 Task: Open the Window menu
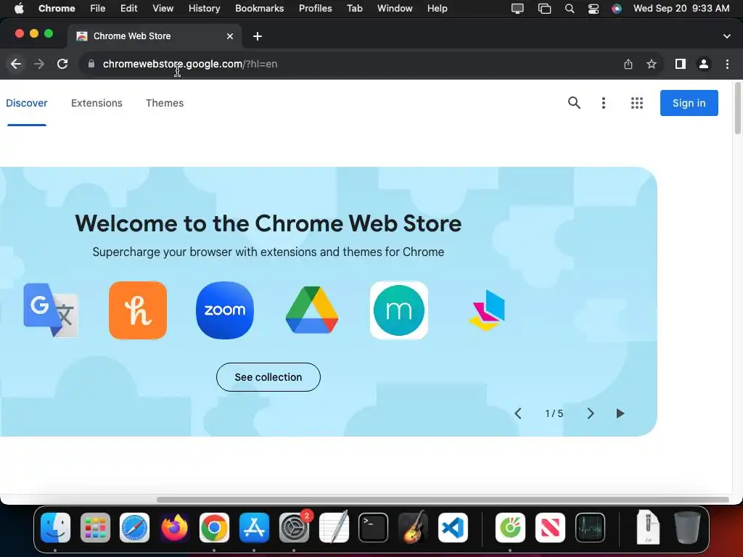395,8
